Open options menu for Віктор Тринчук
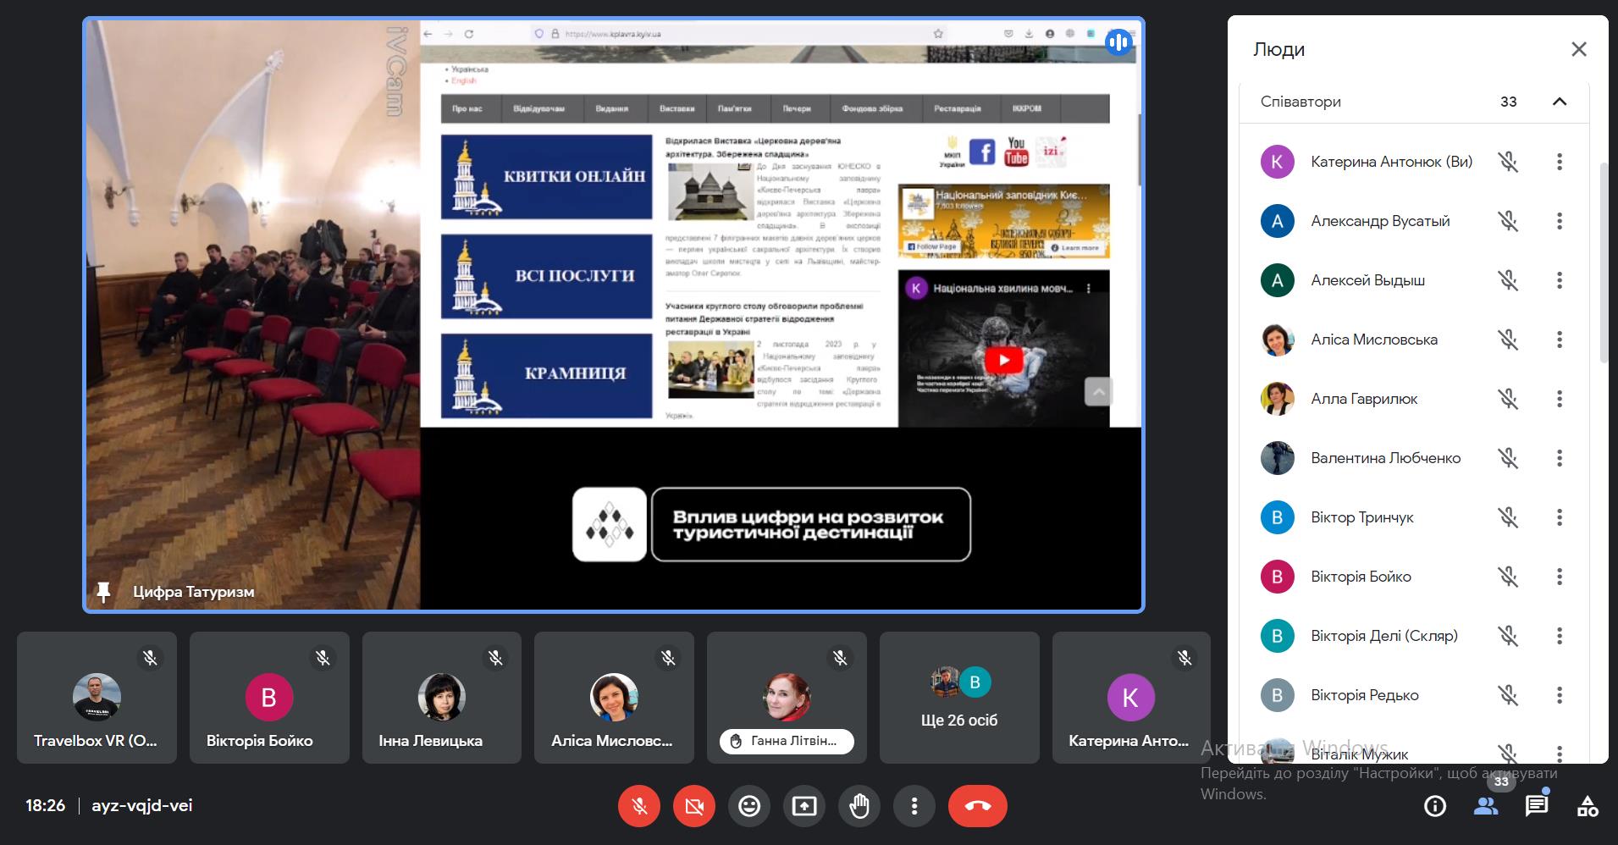Screen dimensions: 1618x845 coord(1559,517)
